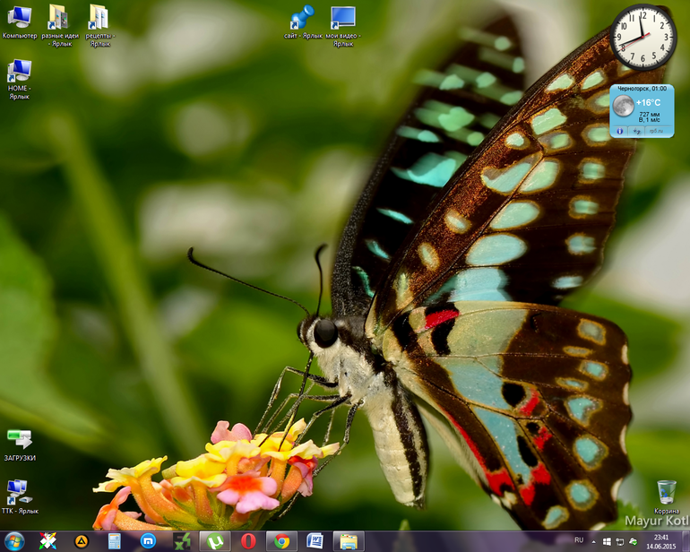Viewport: 690px width, 552px height.
Task: Click the weather gadget refresh arrows button
Action: pyautogui.click(x=636, y=131)
